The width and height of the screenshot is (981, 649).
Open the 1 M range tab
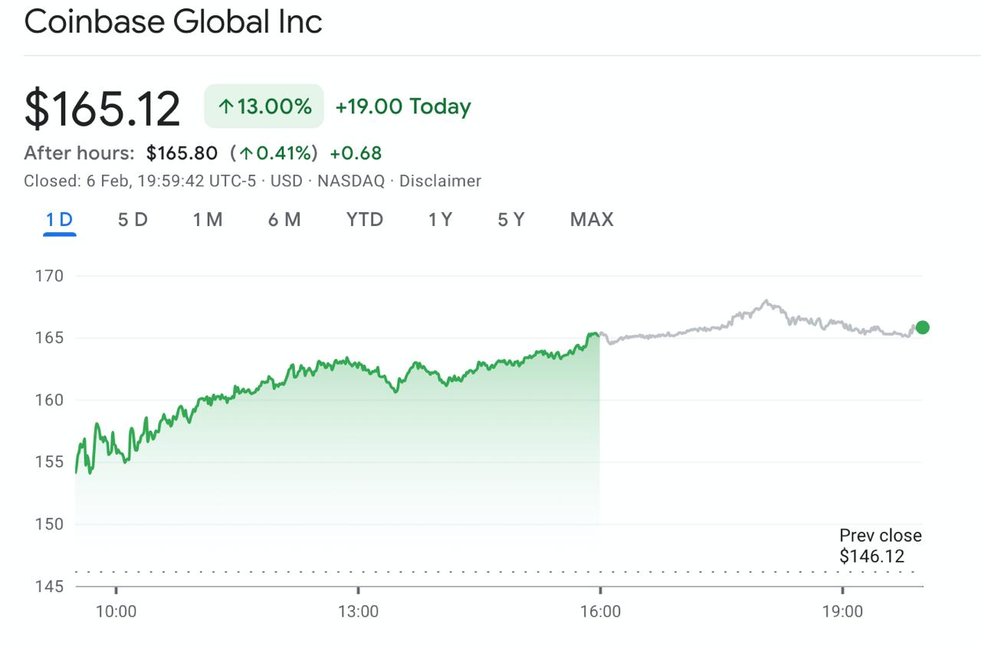pyautogui.click(x=208, y=220)
